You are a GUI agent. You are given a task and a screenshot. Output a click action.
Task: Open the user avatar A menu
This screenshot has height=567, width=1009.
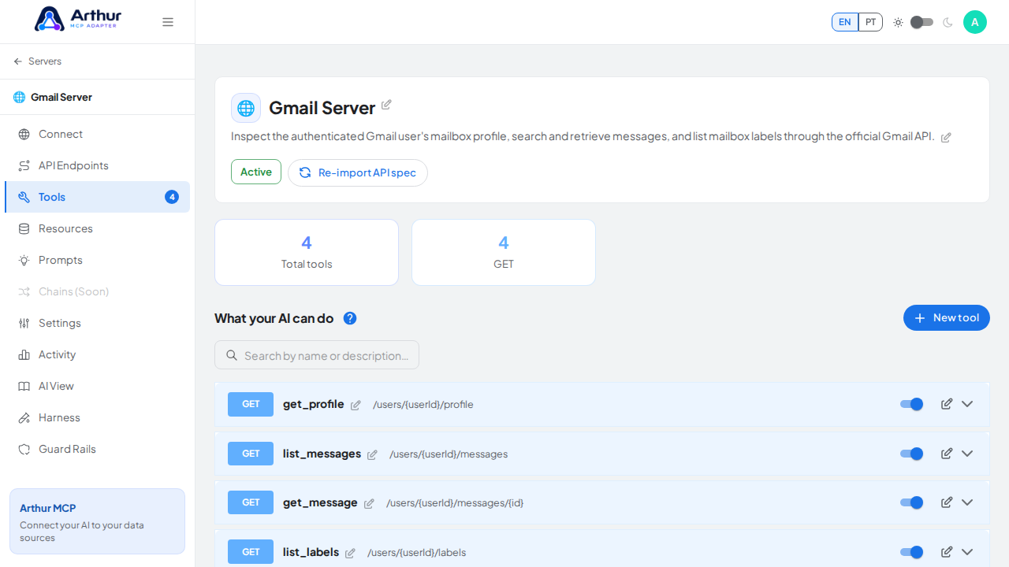(x=975, y=22)
